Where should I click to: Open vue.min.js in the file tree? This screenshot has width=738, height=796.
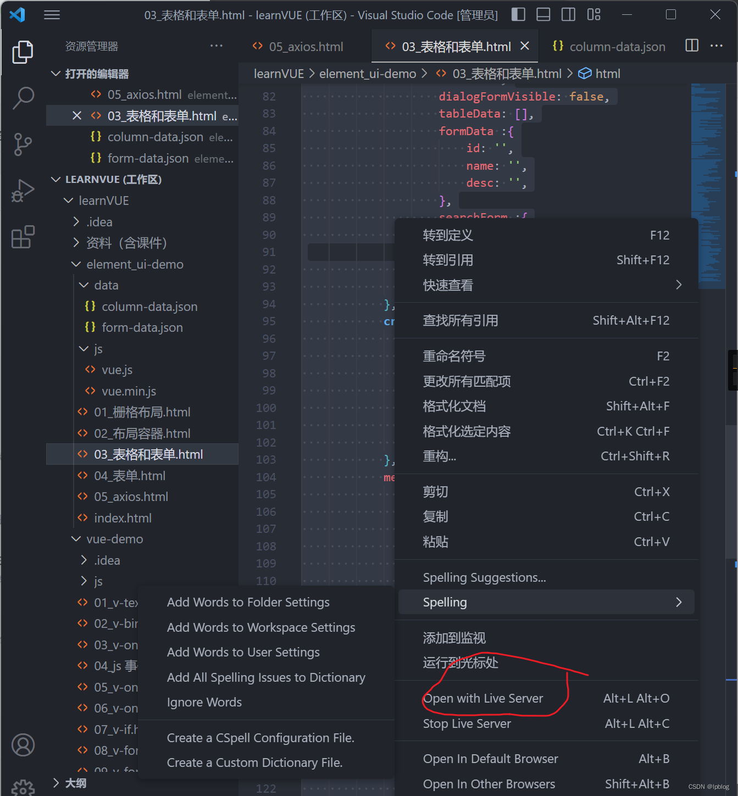point(142,391)
